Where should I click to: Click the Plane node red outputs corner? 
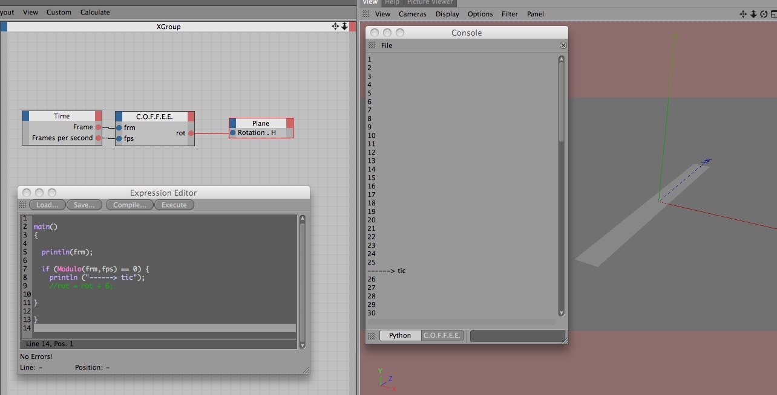click(x=289, y=123)
